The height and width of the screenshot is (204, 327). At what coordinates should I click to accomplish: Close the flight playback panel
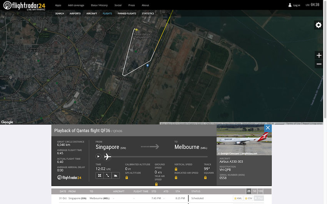tap(268, 128)
